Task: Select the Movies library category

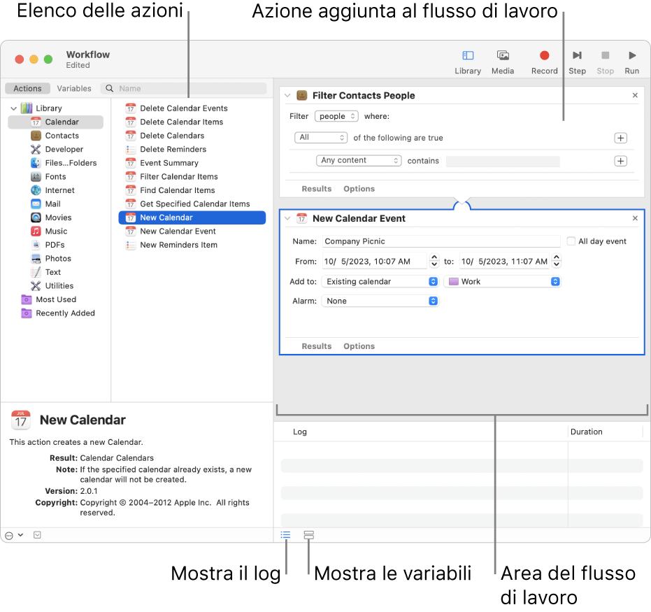Action: coord(51,218)
